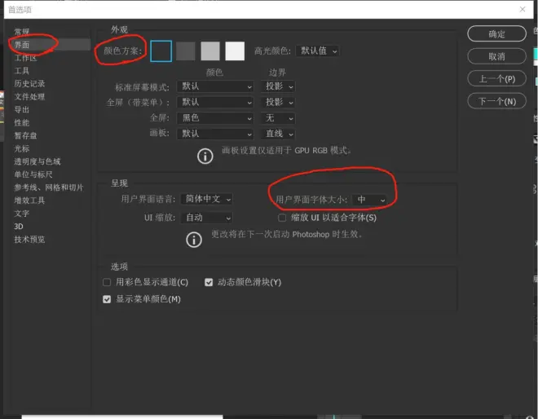The height and width of the screenshot is (419, 538).
Task: Select 增效工具 in the preferences list
Action: click(x=29, y=201)
